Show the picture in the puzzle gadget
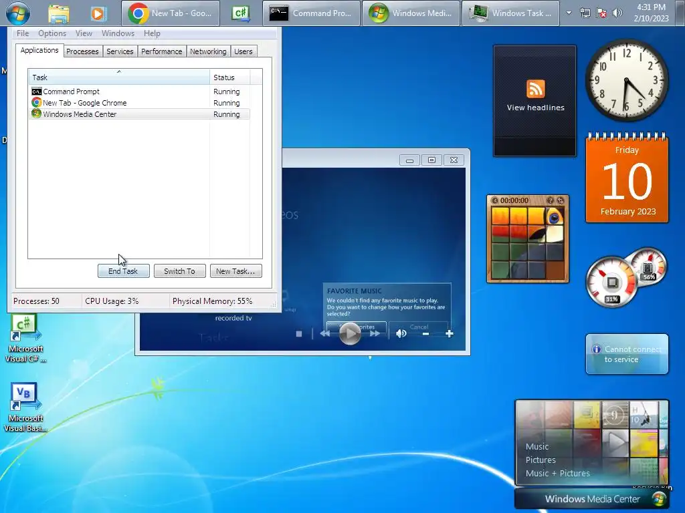Viewport: 685px width, 513px height. (551, 200)
